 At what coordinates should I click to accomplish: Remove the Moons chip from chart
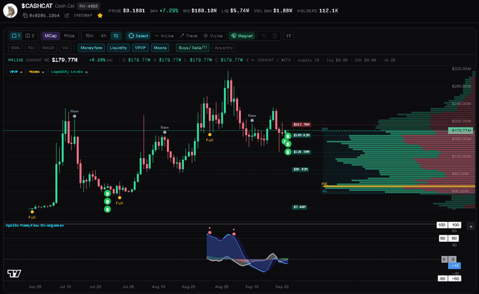43,72
